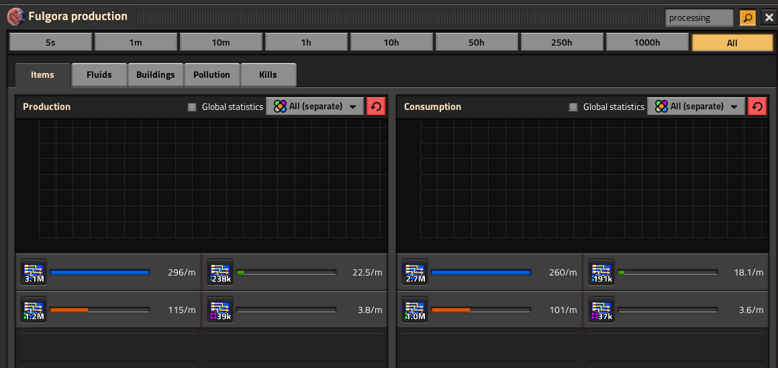Click the search field containing "processing"
This screenshot has width=778, height=368.
(699, 18)
